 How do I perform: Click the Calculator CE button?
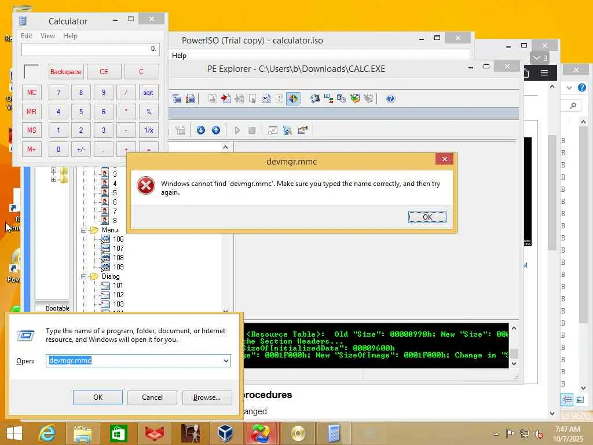(x=104, y=71)
